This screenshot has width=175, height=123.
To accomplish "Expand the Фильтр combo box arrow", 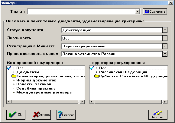I will point(138,11).
